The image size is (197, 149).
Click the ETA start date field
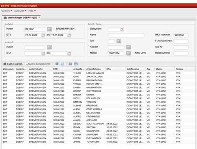[33, 53]
